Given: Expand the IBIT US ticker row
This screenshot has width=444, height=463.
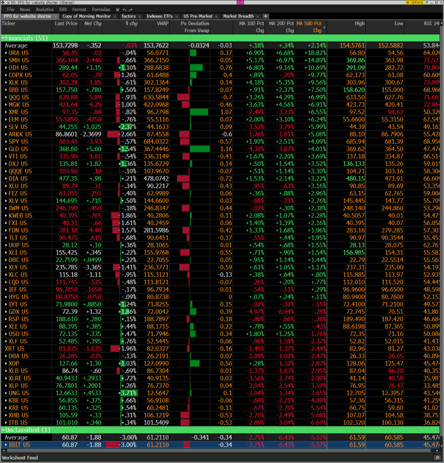Looking at the screenshot, I should (x=6, y=445).
